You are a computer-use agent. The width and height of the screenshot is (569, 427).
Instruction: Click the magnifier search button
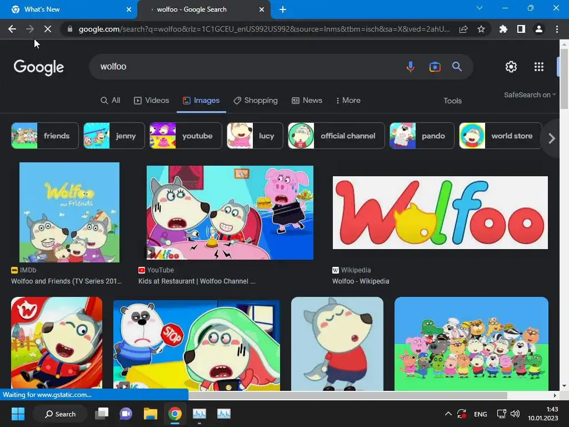(457, 67)
